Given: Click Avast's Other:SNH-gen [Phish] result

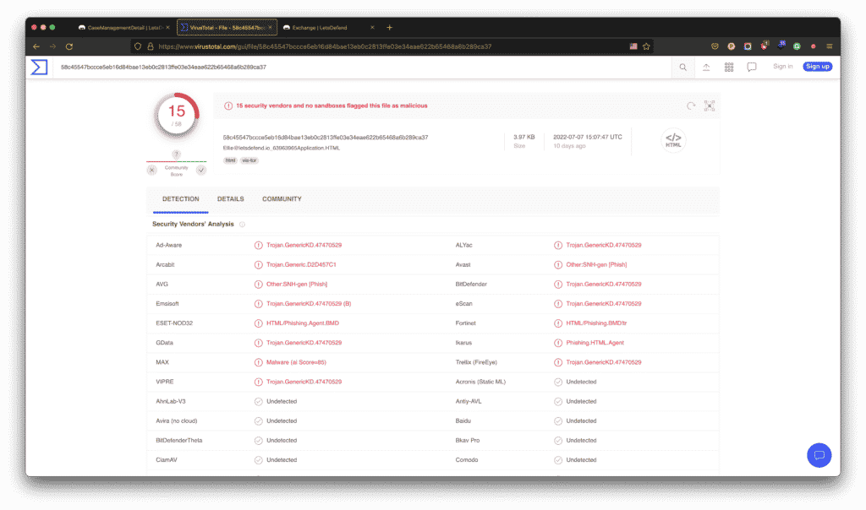Looking at the screenshot, I should click(596, 264).
